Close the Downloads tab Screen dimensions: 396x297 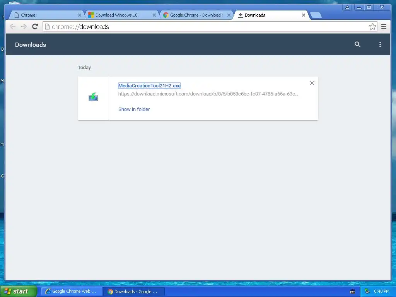(304, 15)
